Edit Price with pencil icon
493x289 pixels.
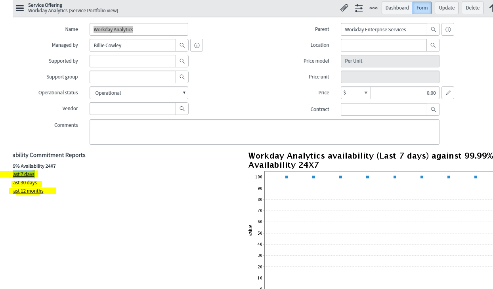click(448, 93)
